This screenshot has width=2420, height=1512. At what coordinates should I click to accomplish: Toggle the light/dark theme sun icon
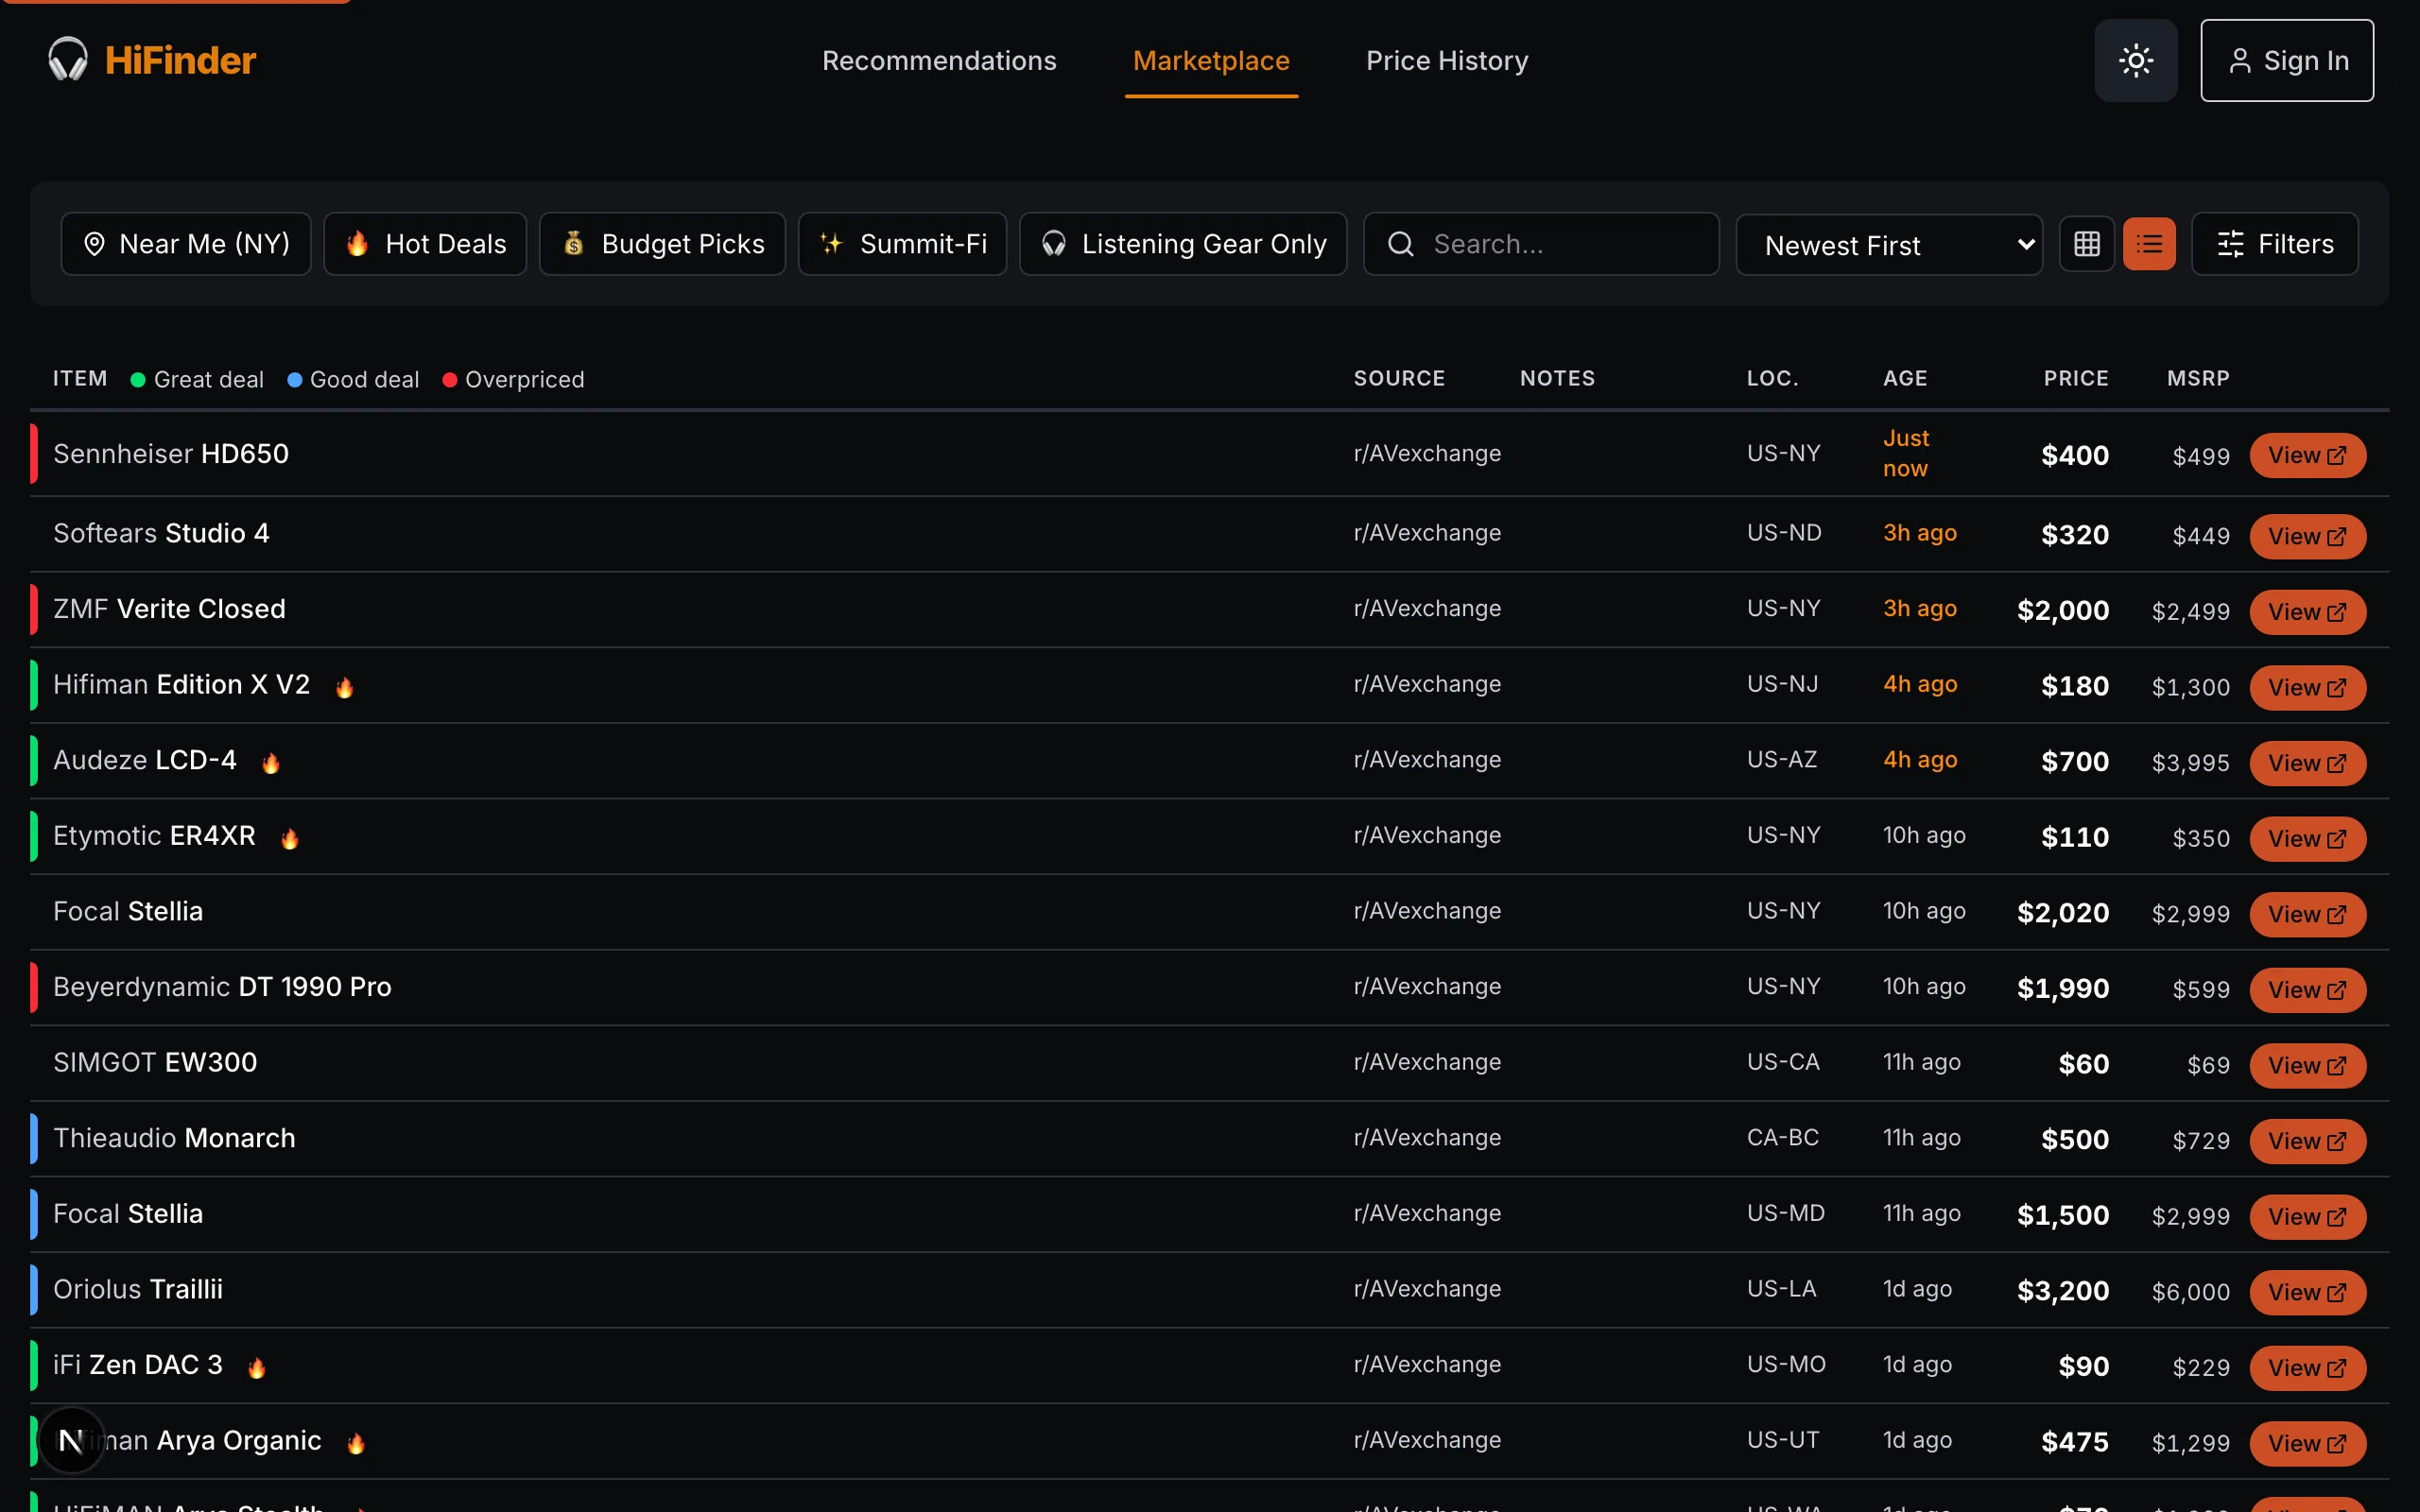(x=2136, y=60)
